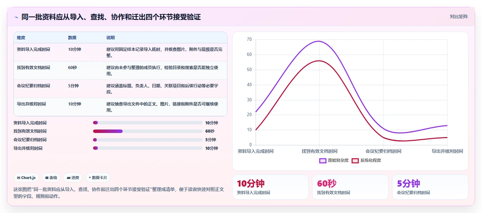Click the 说明 table column header

point(111,38)
